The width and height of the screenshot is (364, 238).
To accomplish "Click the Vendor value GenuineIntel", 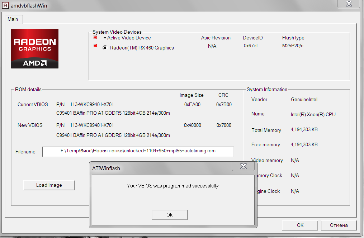I will [304, 100].
